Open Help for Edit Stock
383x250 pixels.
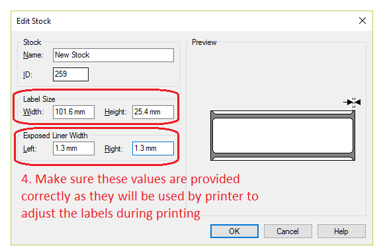341,231
